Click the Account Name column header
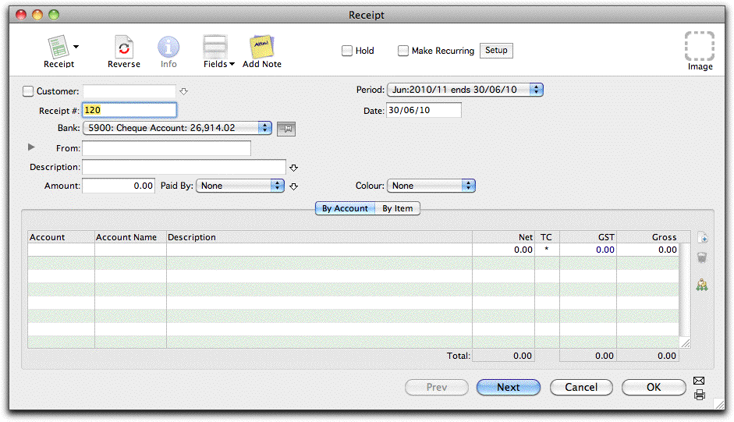This screenshot has height=422, width=734. pos(130,237)
